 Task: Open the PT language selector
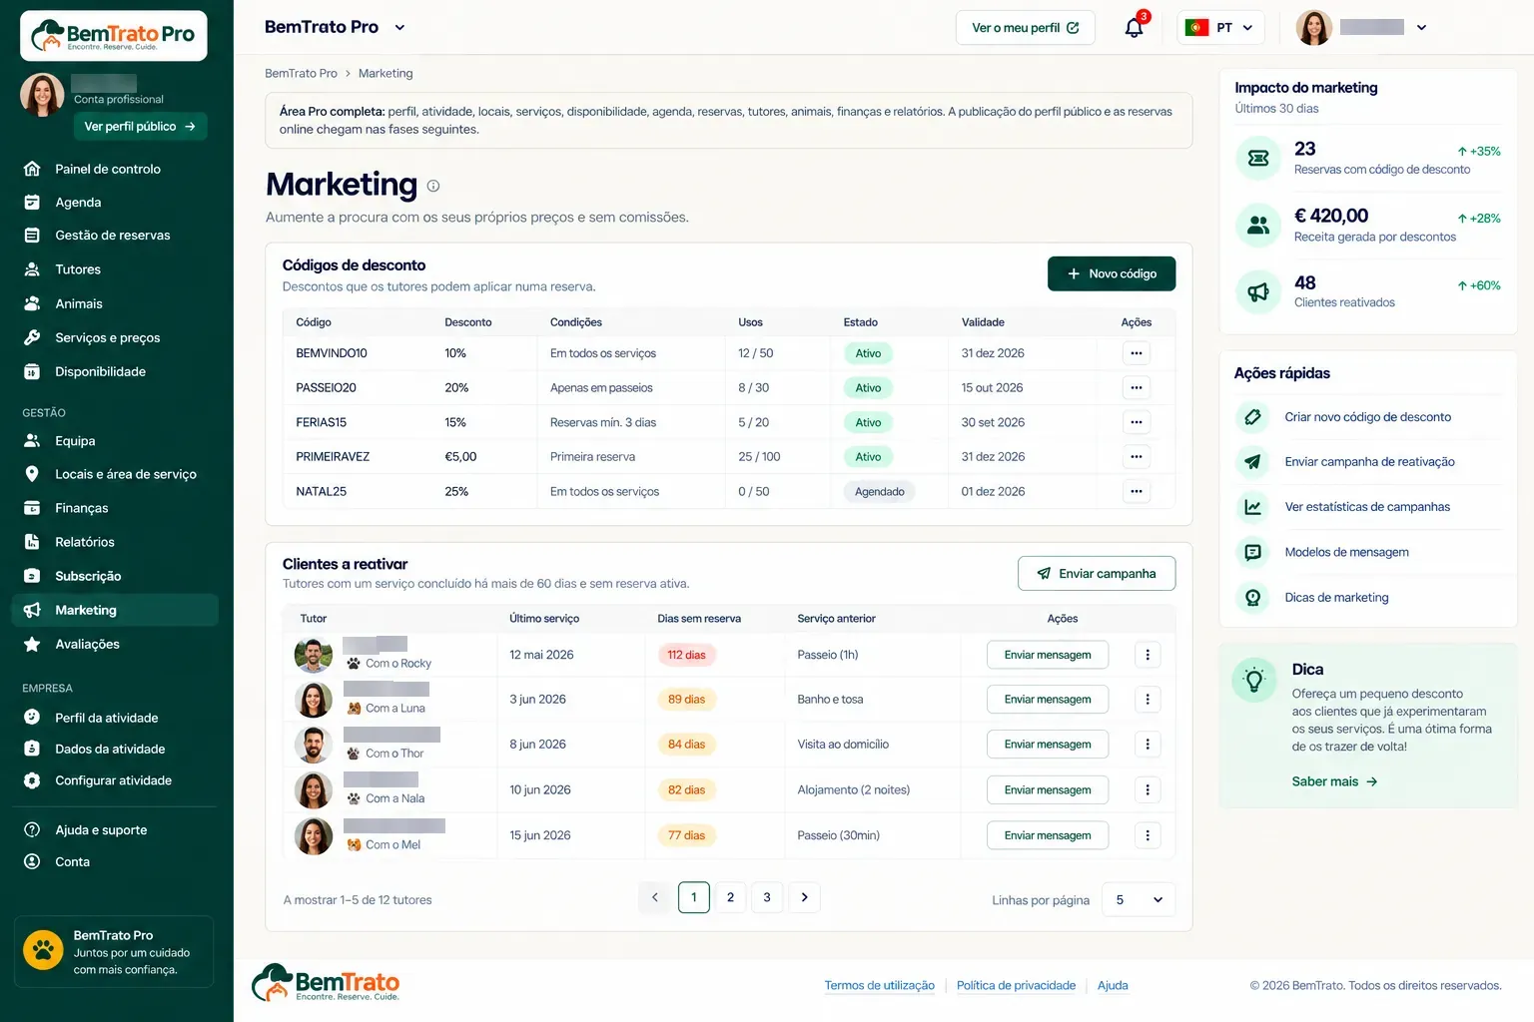[1220, 28]
